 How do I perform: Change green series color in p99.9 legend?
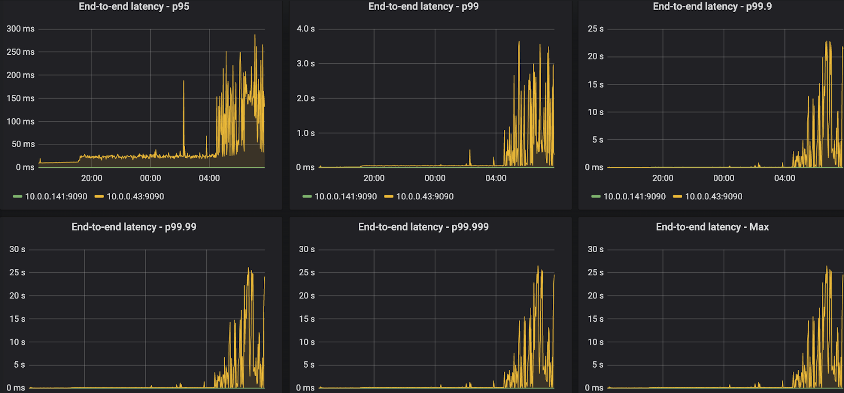596,197
